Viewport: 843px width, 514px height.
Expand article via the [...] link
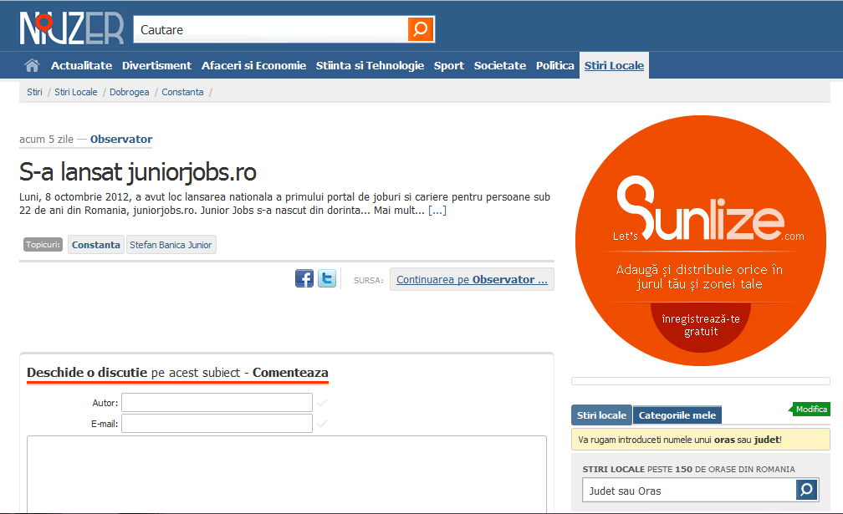[437, 211]
